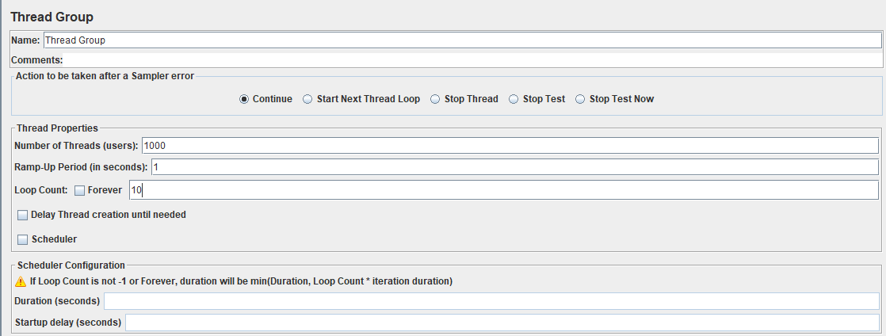Click the yellow warning triangle icon
This screenshot has width=886, height=336.
tap(21, 281)
